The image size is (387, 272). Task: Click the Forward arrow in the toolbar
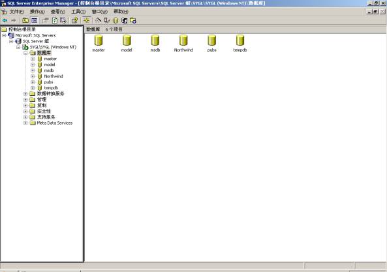14,20
